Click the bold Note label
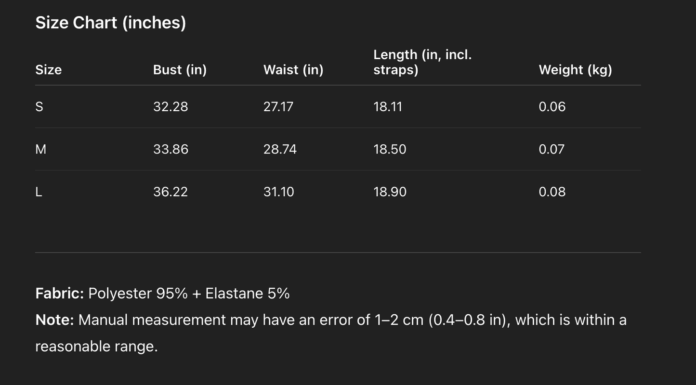The image size is (696, 385). (54, 320)
